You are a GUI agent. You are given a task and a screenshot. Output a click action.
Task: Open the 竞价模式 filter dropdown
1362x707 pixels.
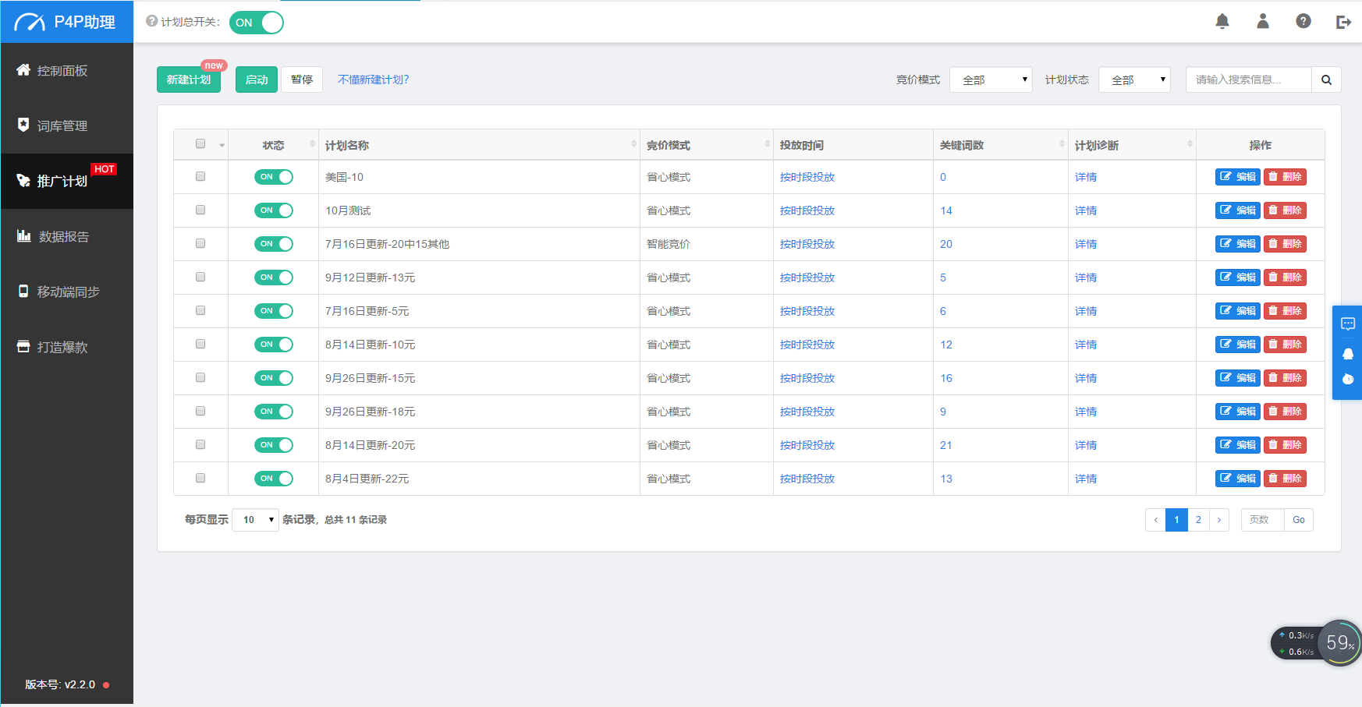pos(991,80)
